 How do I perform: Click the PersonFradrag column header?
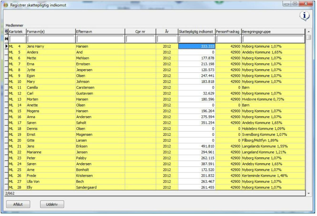(228, 32)
